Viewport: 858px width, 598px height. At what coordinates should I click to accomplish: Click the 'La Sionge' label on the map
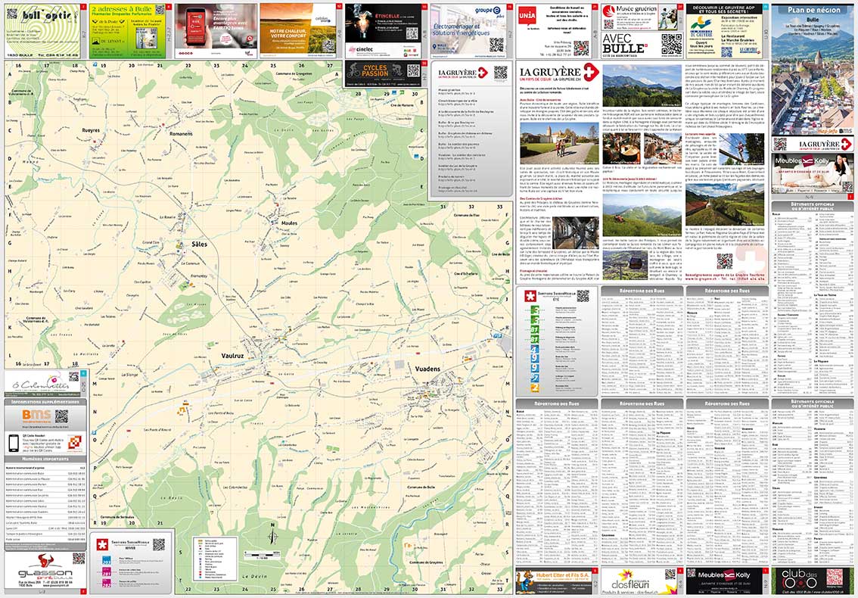(129, 375)
